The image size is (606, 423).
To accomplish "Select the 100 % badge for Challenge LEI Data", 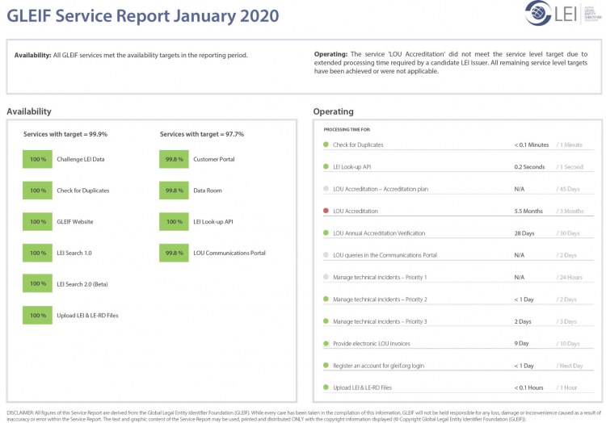I will click(x=37, y=160).
